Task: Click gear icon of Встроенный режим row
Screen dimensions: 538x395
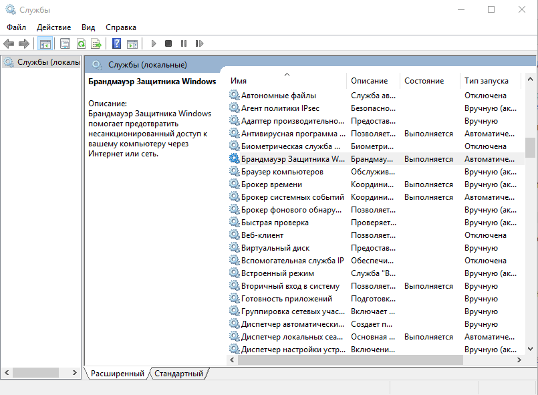Action: [x=234, y=273]
